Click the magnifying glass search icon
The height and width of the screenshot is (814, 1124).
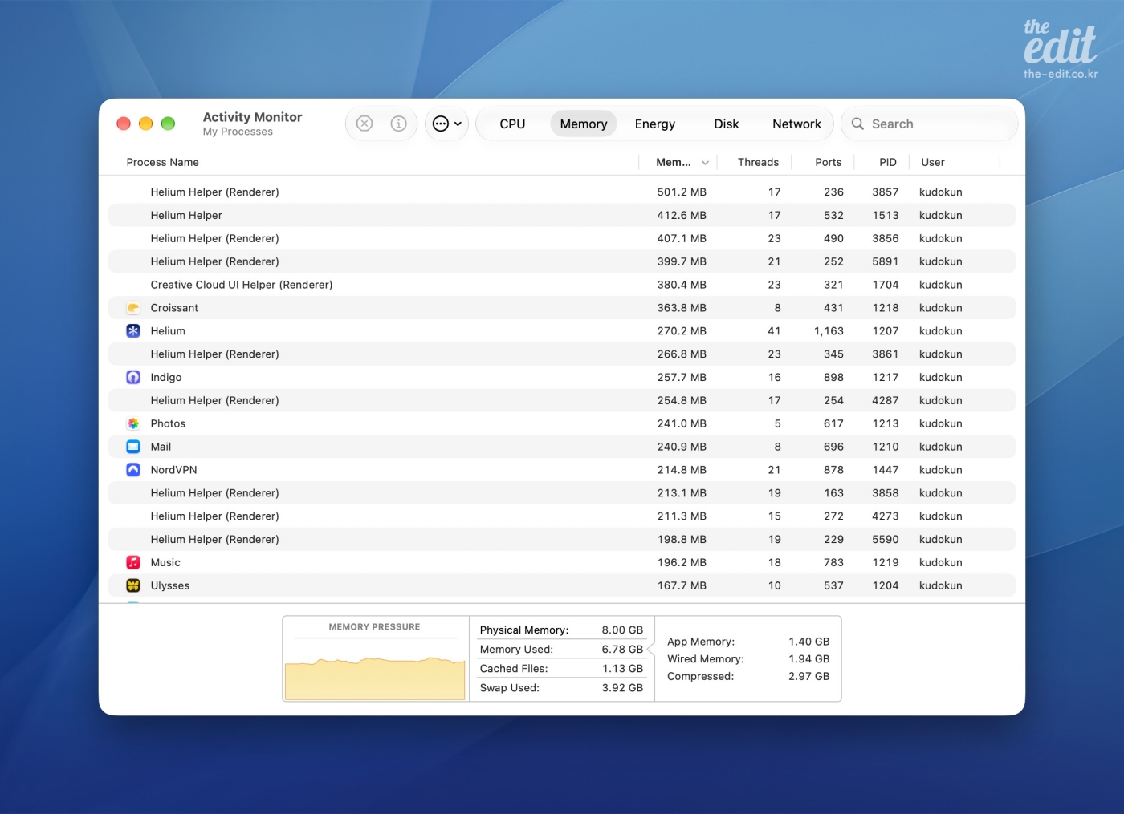coord(857,124)
